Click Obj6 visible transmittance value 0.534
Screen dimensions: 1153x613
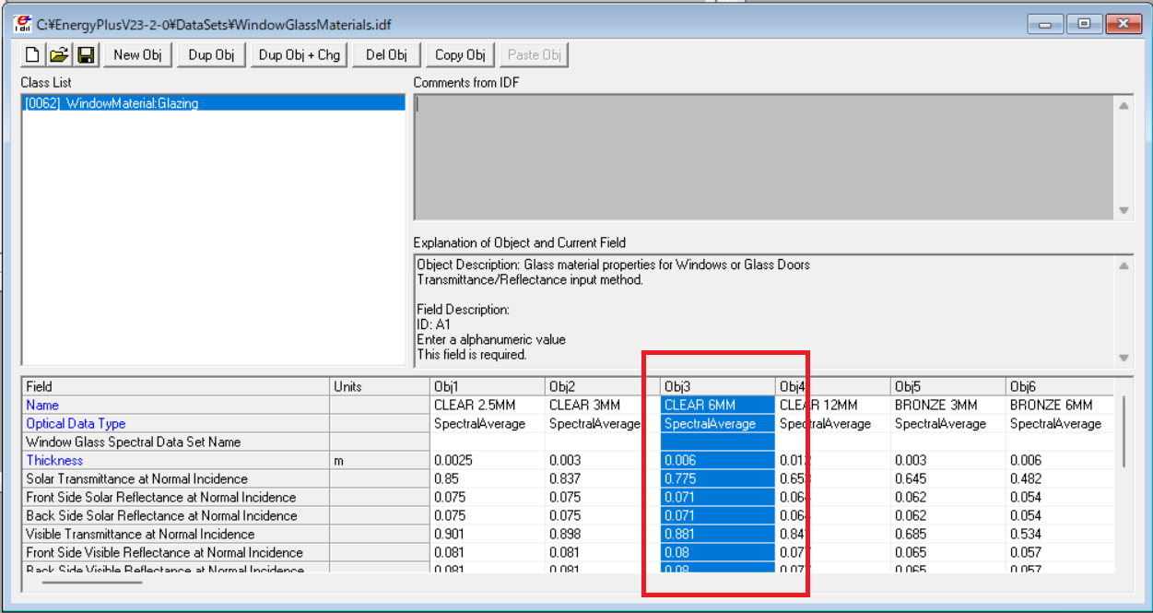point(1060,534)
